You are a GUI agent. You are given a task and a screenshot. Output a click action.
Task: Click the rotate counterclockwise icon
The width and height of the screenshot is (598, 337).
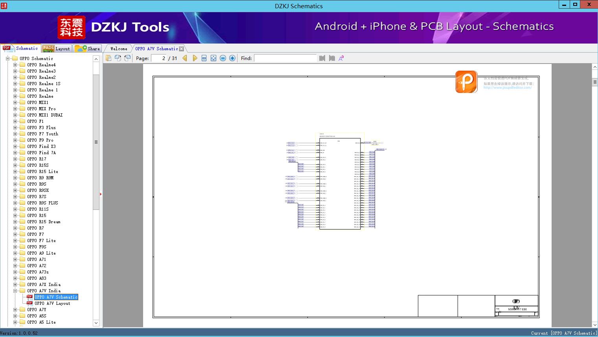(x=118, y=58)
